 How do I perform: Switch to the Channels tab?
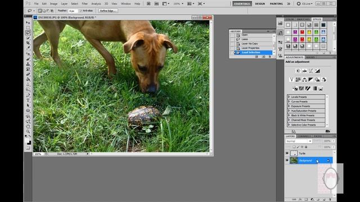point(304,136)
